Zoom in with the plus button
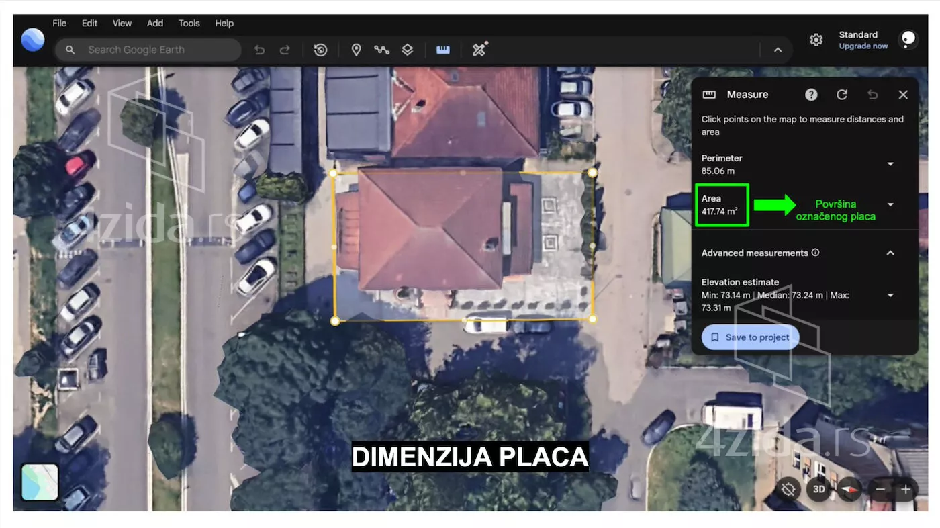 [905, 489]
